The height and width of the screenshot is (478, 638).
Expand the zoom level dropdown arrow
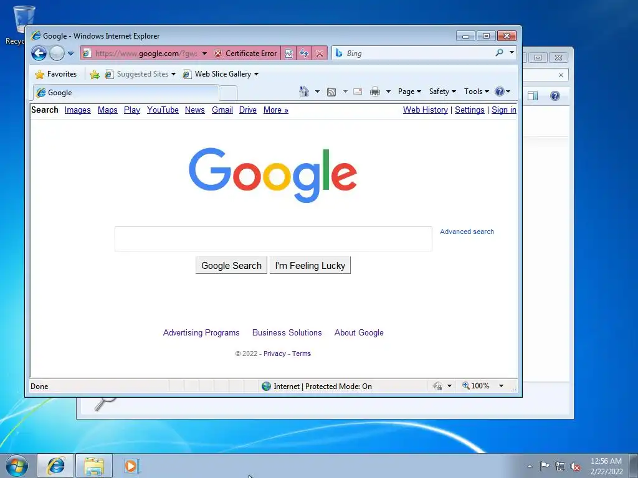[502, 386]
